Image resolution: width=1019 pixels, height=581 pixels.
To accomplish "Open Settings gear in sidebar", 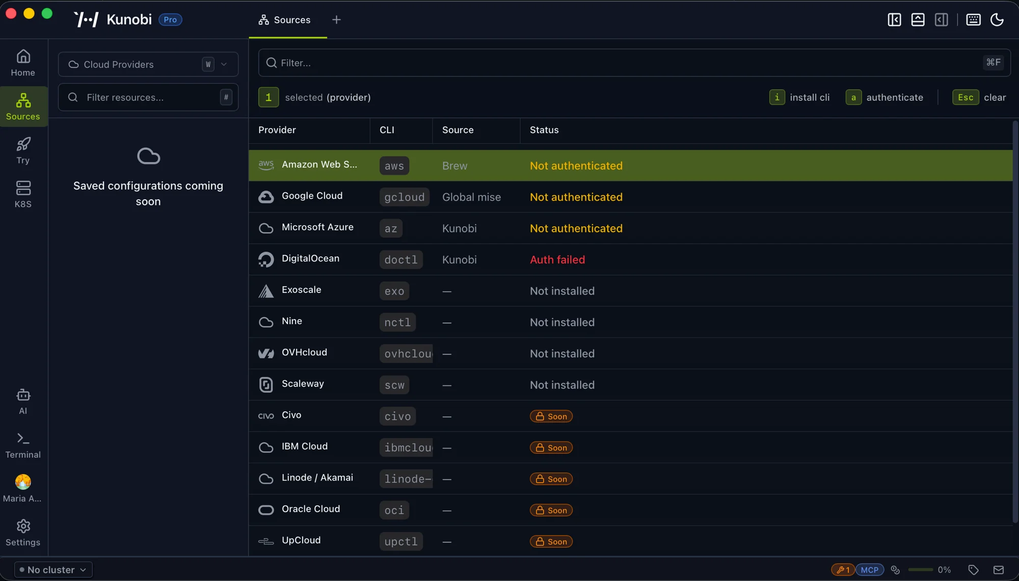I will (23, 533).
